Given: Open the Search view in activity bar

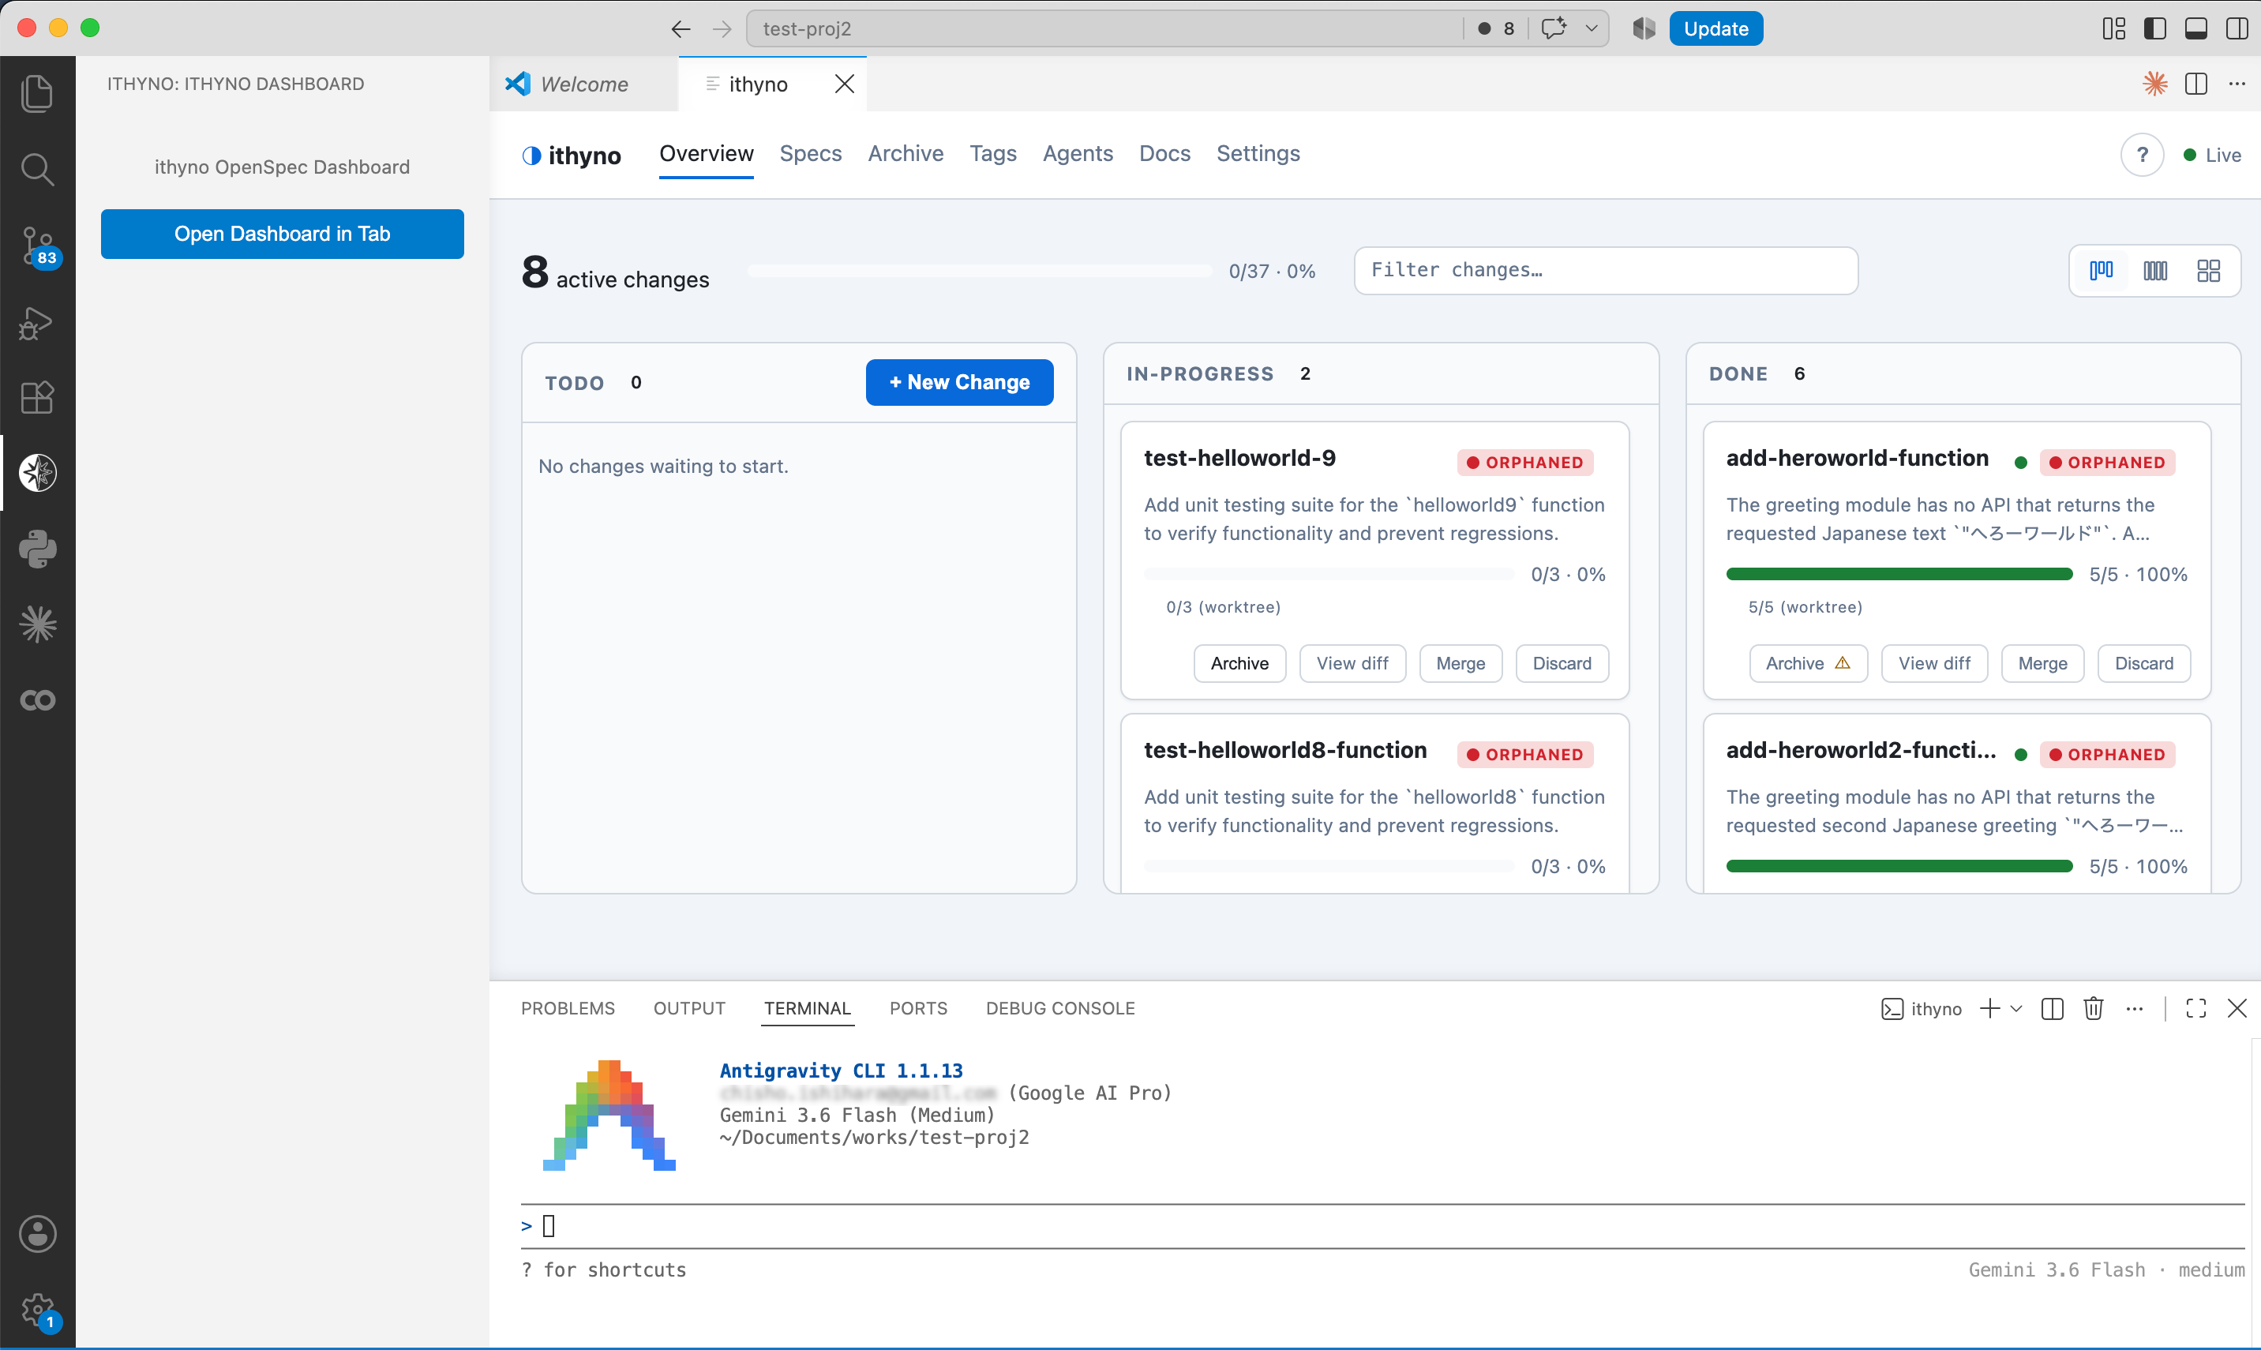Looking at the screenshot, I should click(x=37, y=169).
